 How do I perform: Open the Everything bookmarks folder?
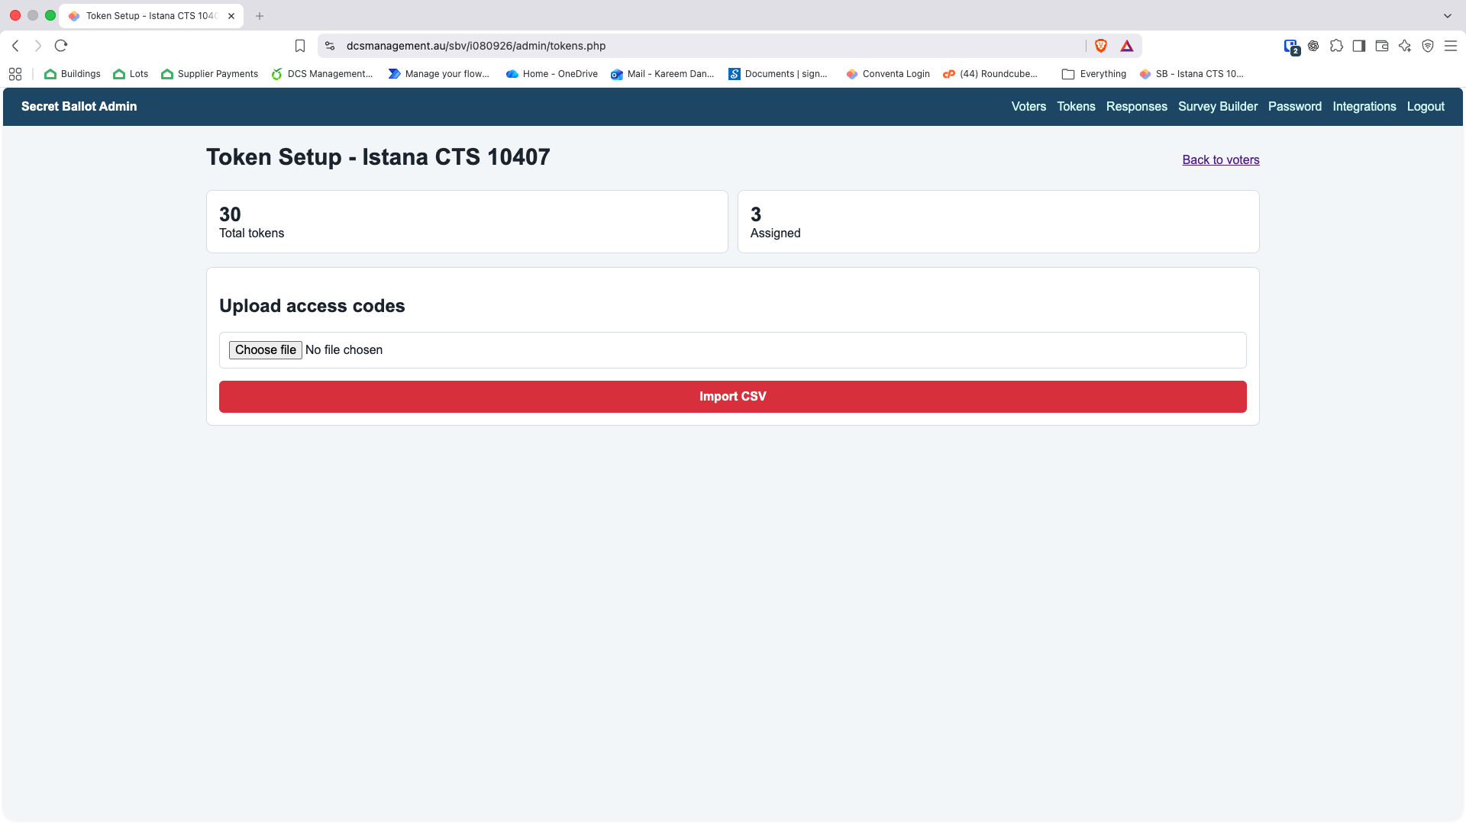click(x=1094, y=74)
